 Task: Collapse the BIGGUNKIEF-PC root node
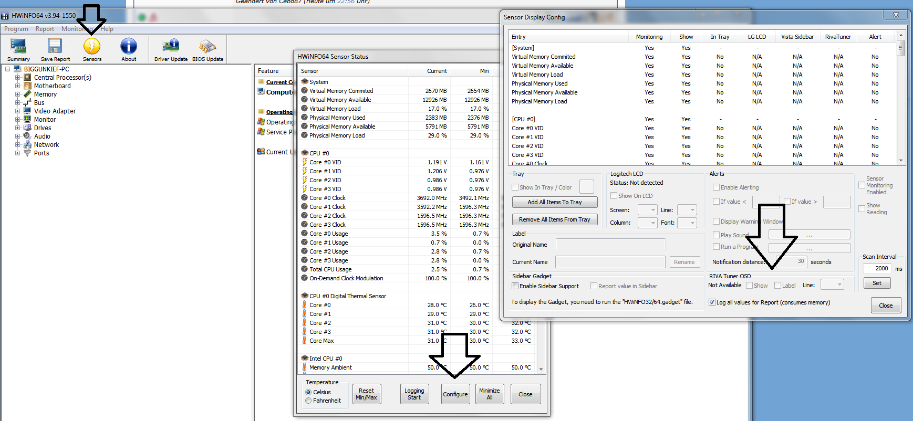pyautogui.click(x=8, y=69)
